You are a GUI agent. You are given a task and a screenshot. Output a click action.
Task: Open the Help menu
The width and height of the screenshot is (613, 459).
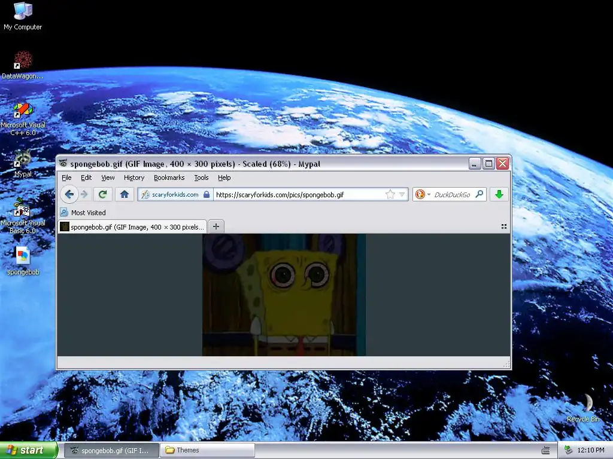point(224,178)
